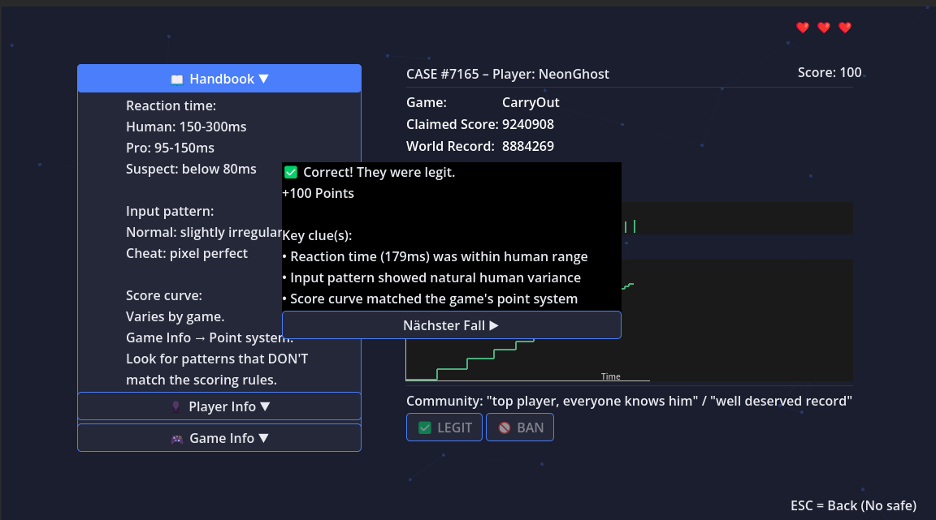Expand the Player Info section
The width and height of the screenshot is (936, 520).
click(219, 406)
